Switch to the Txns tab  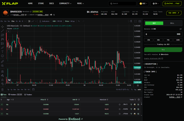(4, 95)
